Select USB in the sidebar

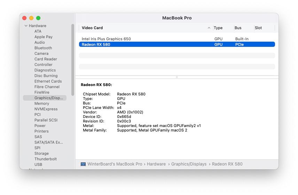click(x=38, y=164)
